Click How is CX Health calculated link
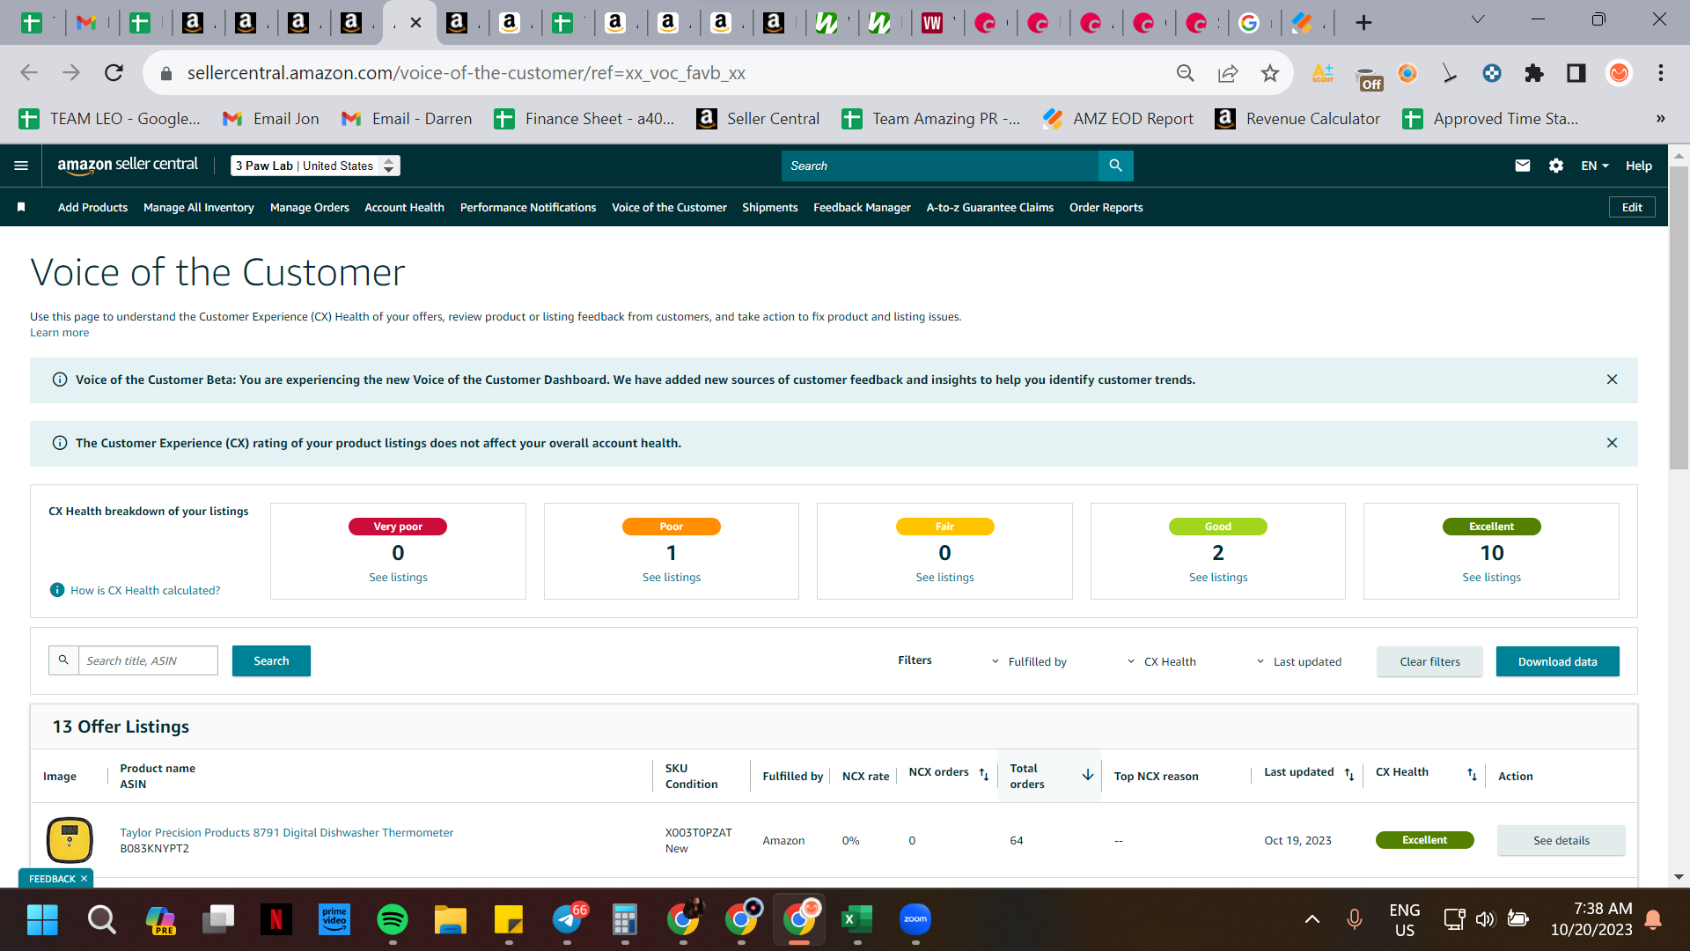Viewport: 1690px width, 951px height. tap(145, 590)
